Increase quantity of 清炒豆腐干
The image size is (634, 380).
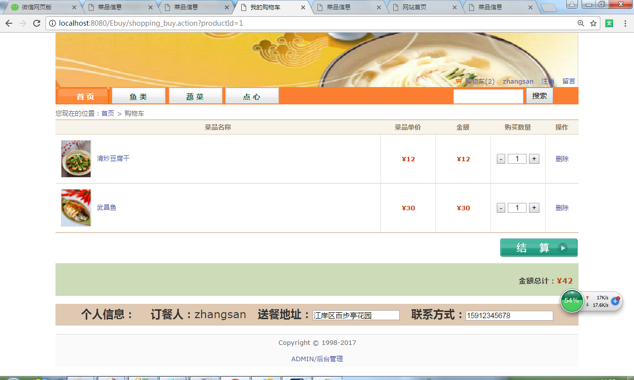[x=534, y=159]
